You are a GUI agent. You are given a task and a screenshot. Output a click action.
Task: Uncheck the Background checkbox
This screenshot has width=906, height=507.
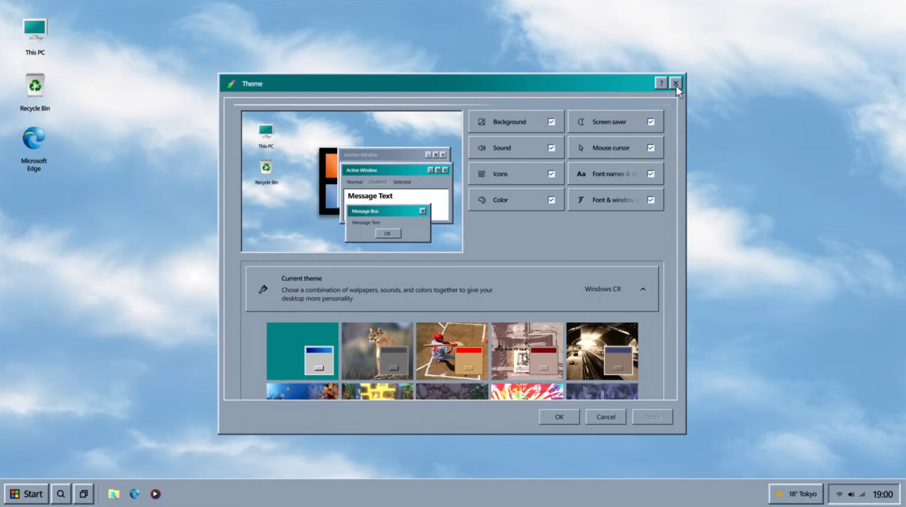pos(550,121)
